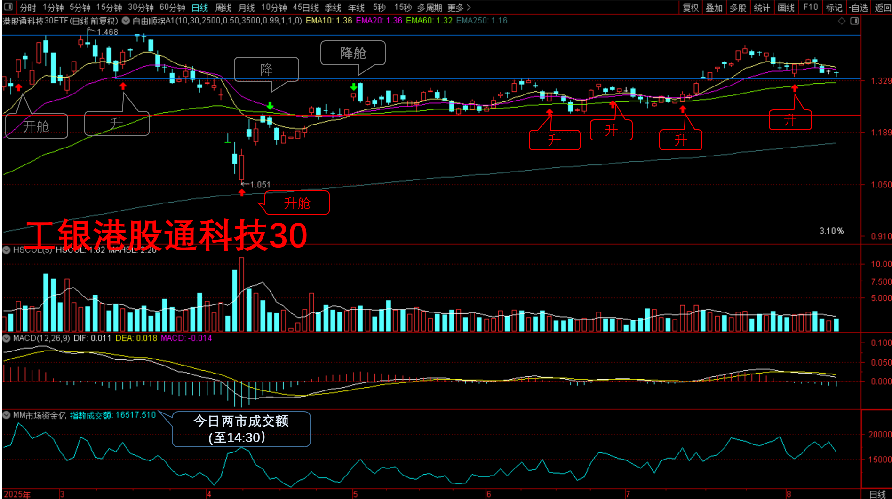This screenshot has height=499, width=892.
Task: Click the EMA60: 1.32 label
Action: click(429, 21)
